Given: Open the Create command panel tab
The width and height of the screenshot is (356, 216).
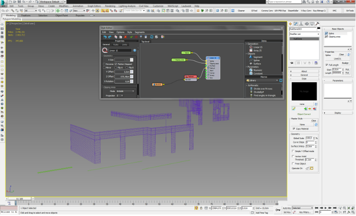Looking at the screenshot, I should pyautogui.click(x=290, y=24).
